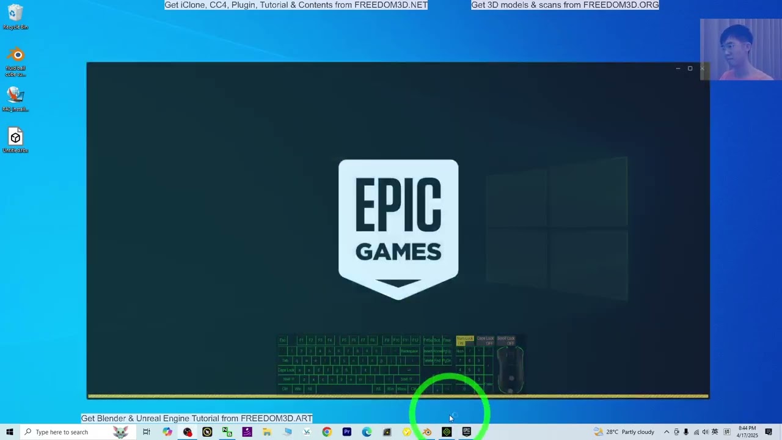Select the Untitled.fbx desktop file
The image size is (782, 440).
tap(15, 141)
